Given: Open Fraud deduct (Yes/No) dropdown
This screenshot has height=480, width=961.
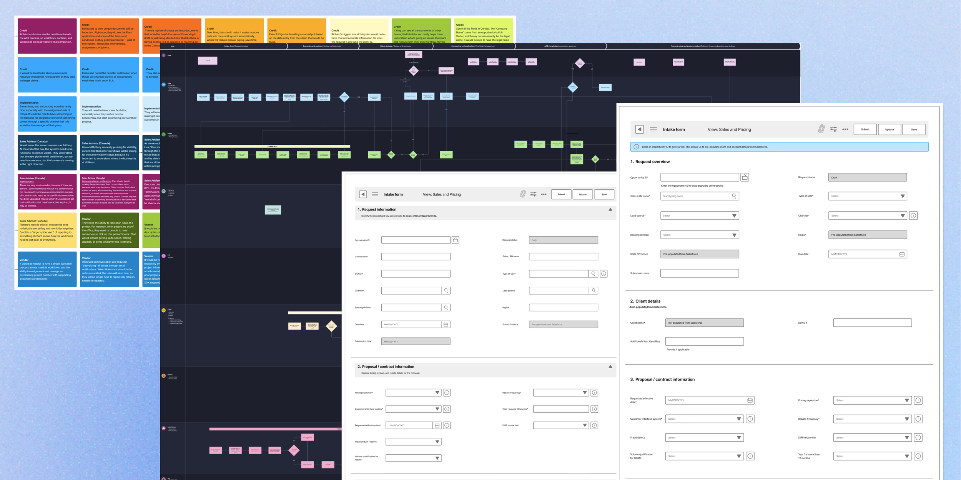Looking at the screenshot, I should coord(413,442).
